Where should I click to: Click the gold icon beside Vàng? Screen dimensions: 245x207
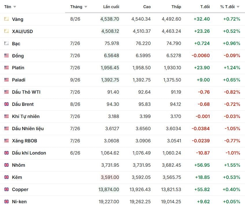coord(6,19)
